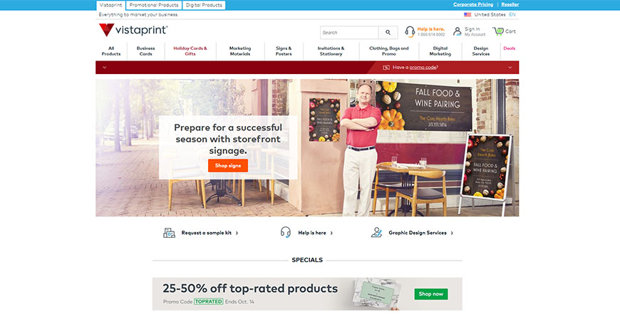Click the sample kit icon
The height and width of the screenshot is (319, 620).
point(169,233)
